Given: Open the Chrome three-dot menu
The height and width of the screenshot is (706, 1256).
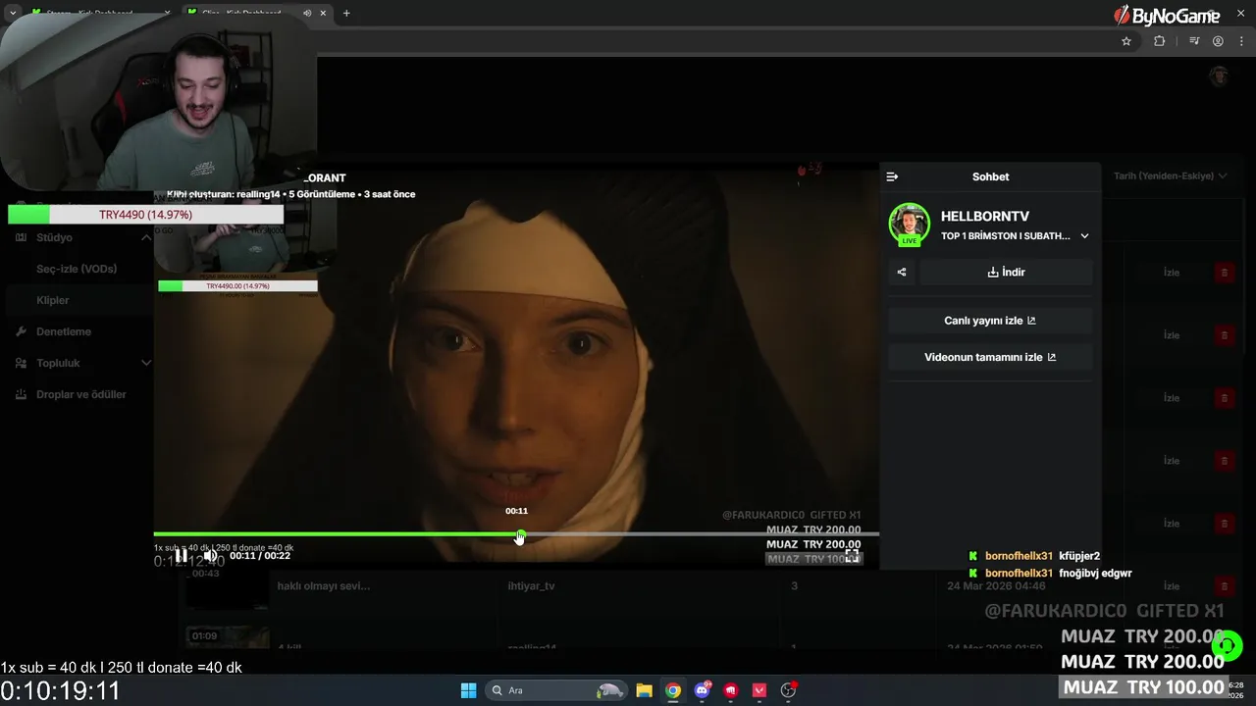Looking at the screenshot, I should click(1241, 41).
